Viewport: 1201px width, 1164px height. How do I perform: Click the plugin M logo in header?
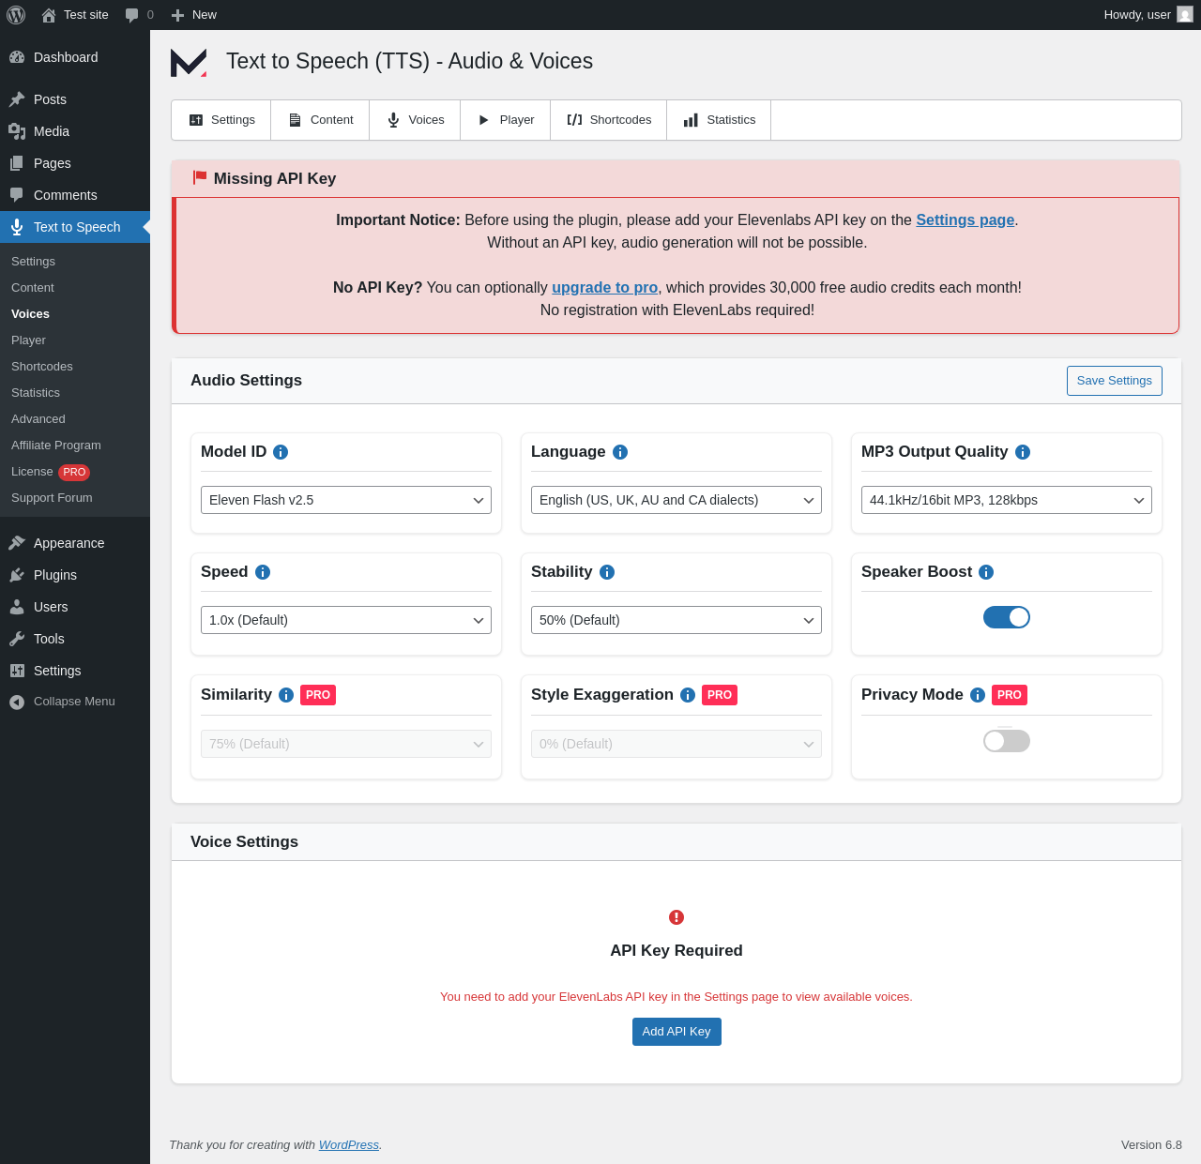tap(189, 62)
